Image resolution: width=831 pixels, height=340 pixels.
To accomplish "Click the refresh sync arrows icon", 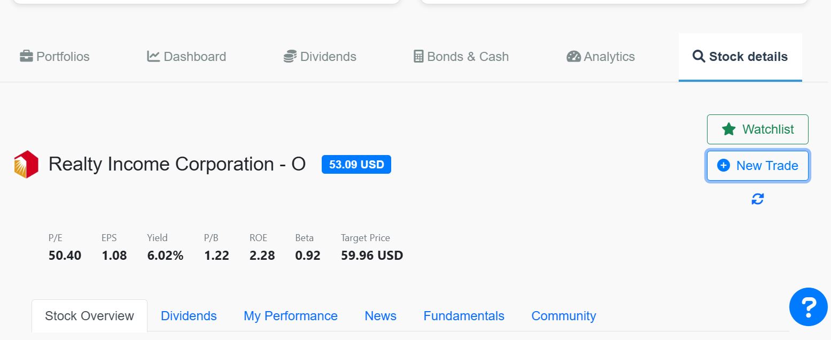I will (757, 199).
